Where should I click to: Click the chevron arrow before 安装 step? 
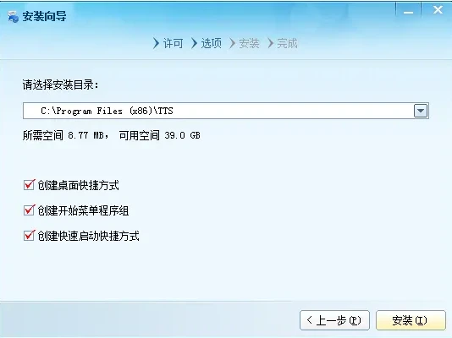(232, 43)
